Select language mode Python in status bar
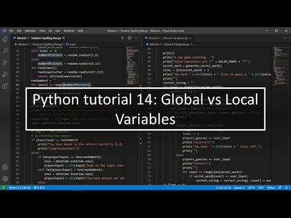Viewport: 291px width, 218px height. pos(271,188)
